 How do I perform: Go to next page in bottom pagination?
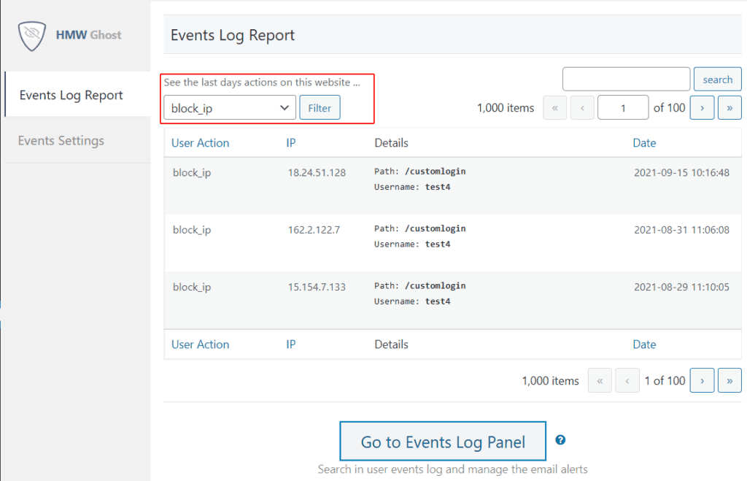tap(702, 380)
